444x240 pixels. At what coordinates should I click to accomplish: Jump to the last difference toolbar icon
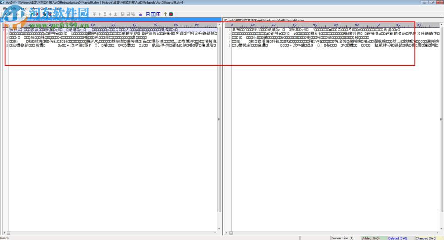tap(115, 14)
